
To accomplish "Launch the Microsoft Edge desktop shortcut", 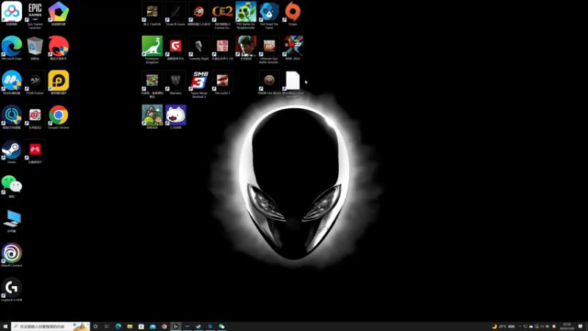I will tap(12, 48).
